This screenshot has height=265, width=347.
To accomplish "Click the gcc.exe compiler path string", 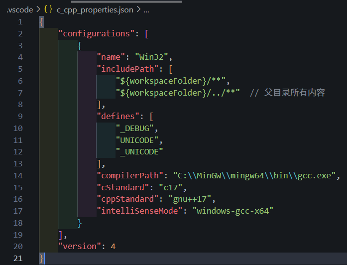I will click(x=254, y=176).
